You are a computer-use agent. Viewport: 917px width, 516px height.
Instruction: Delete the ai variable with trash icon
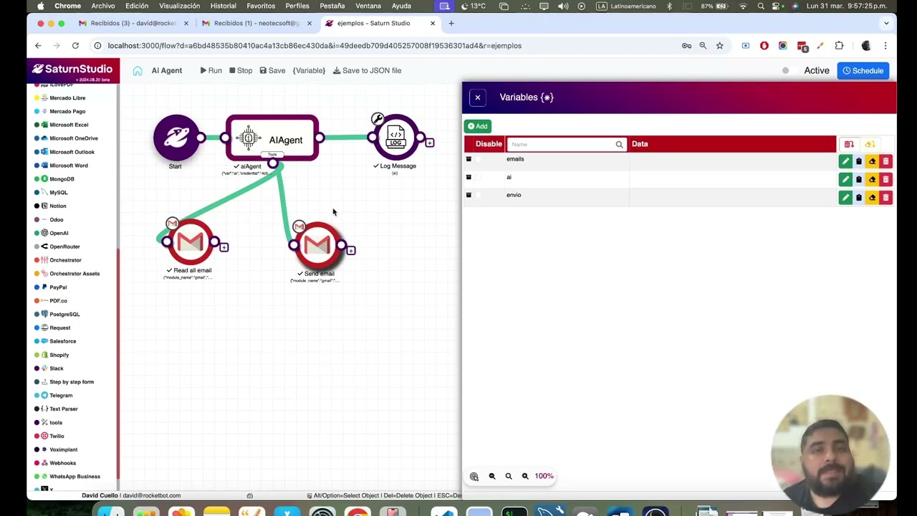(885, 179)
